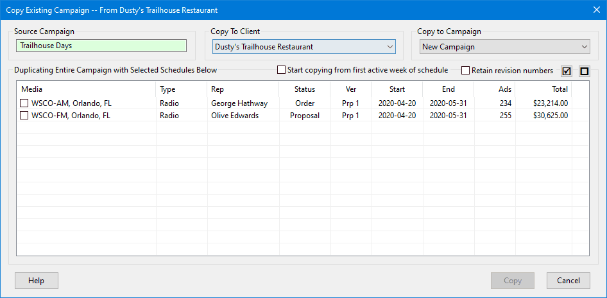
Task: Click the Help button
Action: pos(37,281)
